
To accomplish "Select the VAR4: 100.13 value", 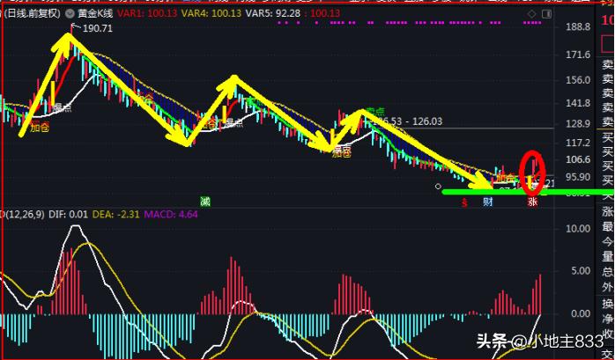I will [210, 14].
